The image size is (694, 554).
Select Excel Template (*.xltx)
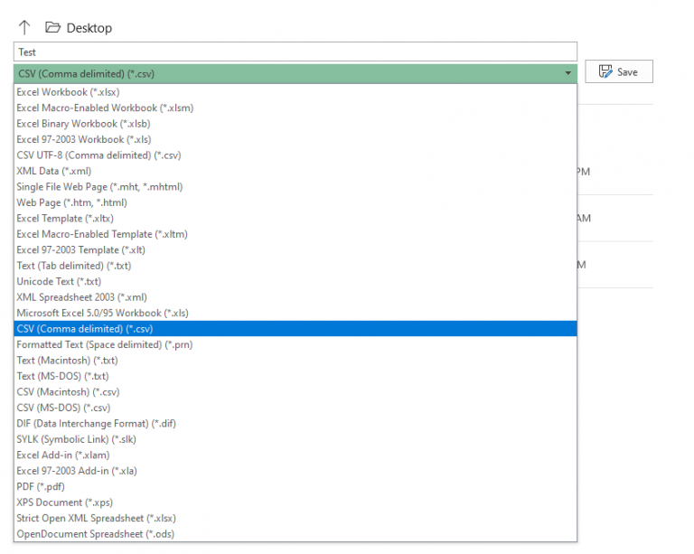coord(295,219)
